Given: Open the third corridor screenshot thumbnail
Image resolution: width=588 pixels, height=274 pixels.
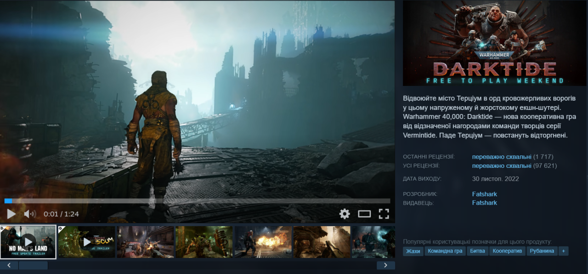Looking at the screenshot, I should click(x=145, y=242).
